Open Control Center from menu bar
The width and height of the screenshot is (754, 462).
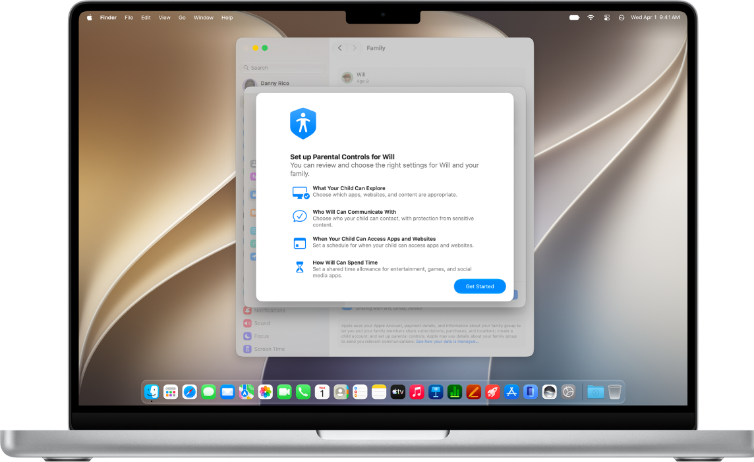point(607,18)
